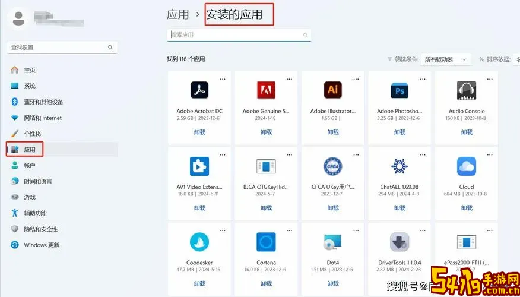Click the DriverTools 1.1.0.4 name text

pos(399,263)
